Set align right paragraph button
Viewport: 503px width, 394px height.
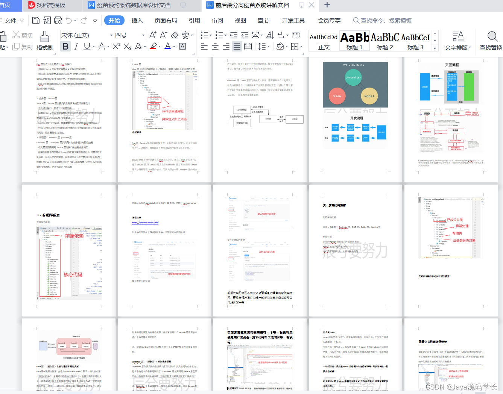[x=226, y=46]
